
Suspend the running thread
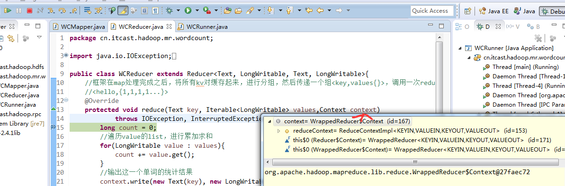(19, 11)
